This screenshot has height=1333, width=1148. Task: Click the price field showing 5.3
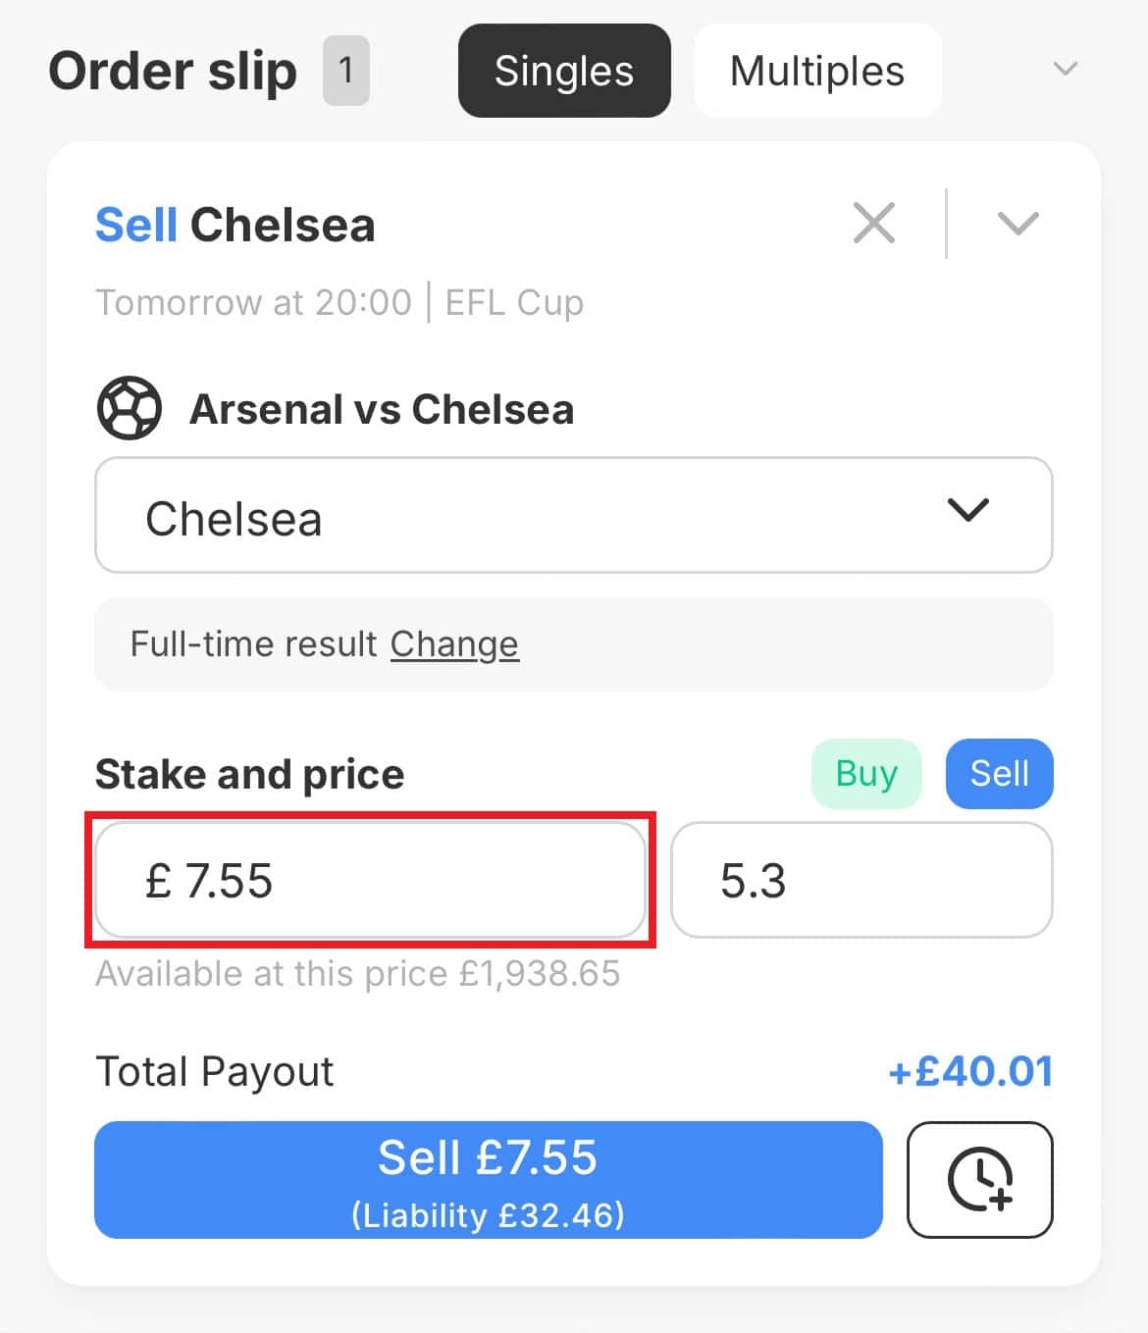[x=861, y=880]
